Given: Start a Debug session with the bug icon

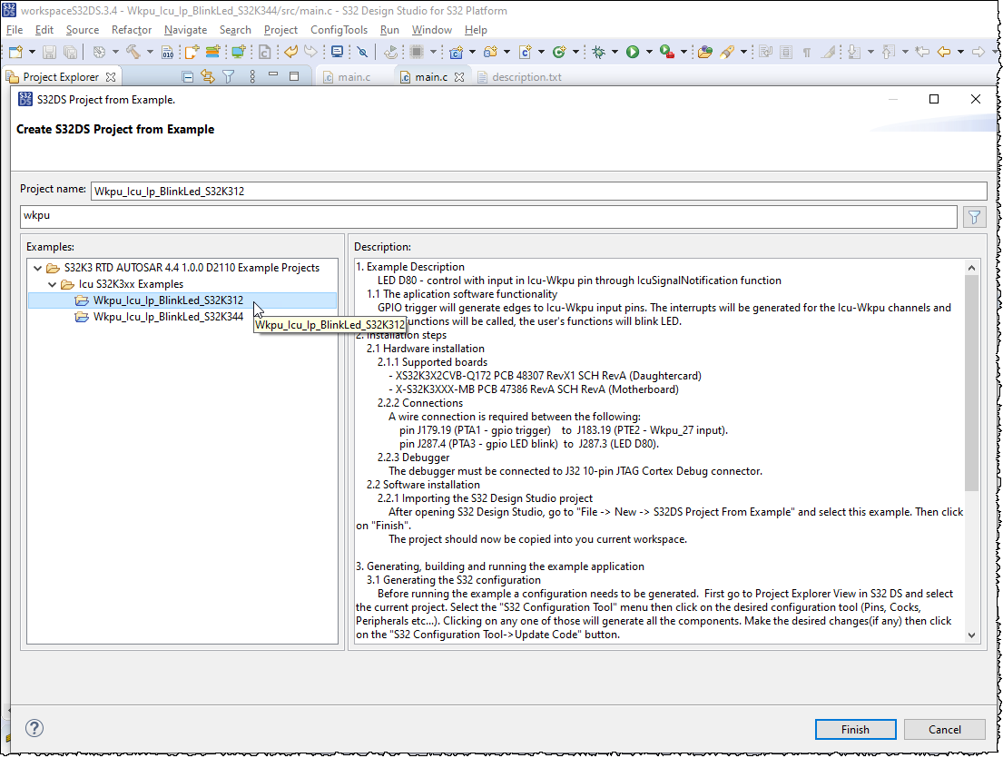Looking at the screenshot, I should [x=596, y=52].
